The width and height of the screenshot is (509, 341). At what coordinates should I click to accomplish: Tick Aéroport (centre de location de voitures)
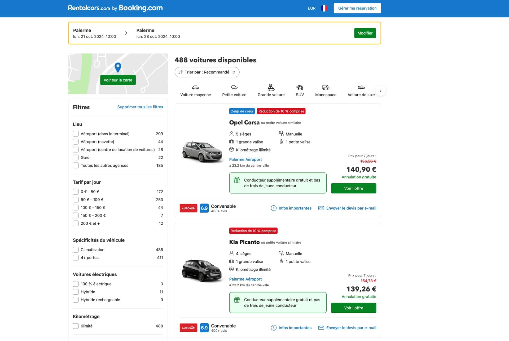click(x=76, y=150)
